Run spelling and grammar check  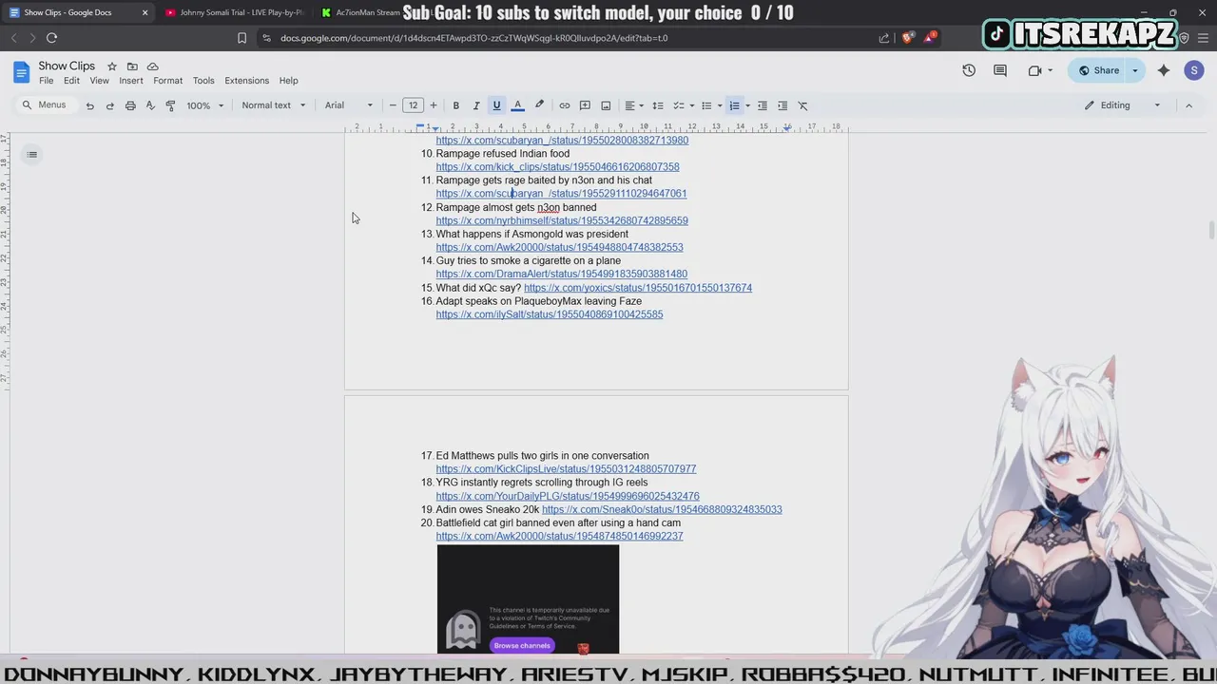point(150,105)
